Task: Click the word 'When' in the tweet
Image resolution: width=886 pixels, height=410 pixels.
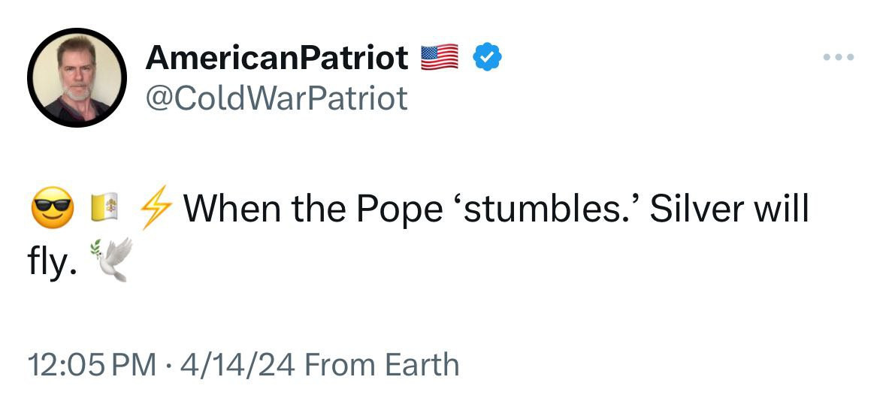Action: pos(230,210)
